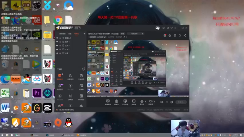Add 手机投屏 phone casting source
Viewport: 244px width, 137px height.
(125, 102)
